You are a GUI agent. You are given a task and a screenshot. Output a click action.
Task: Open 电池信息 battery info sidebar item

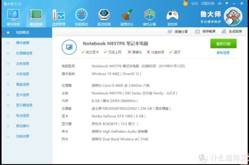22,116
